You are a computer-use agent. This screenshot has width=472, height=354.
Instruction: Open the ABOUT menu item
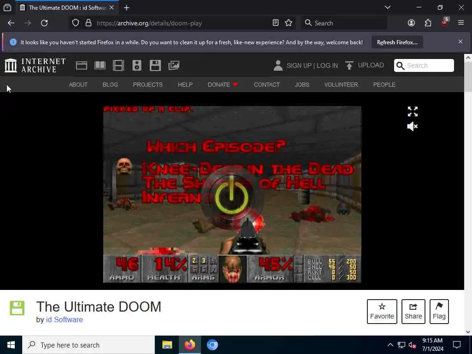tap(78, 85)
